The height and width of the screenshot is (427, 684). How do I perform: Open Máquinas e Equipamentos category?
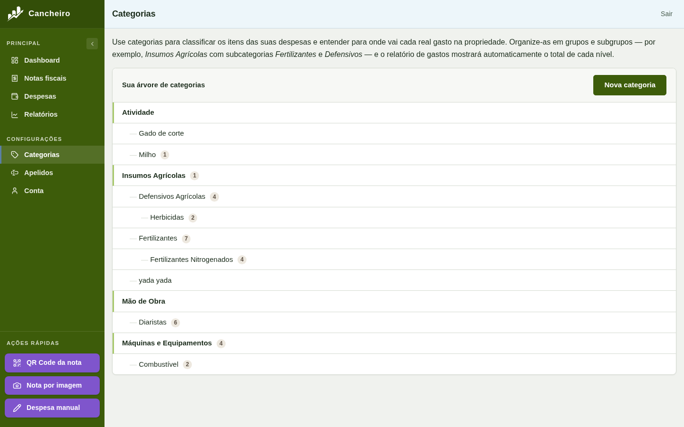394,343
